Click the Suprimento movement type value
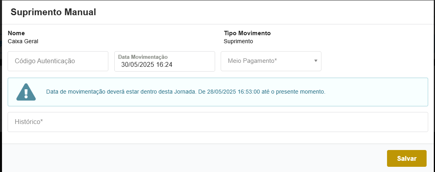 coord(238,41)
